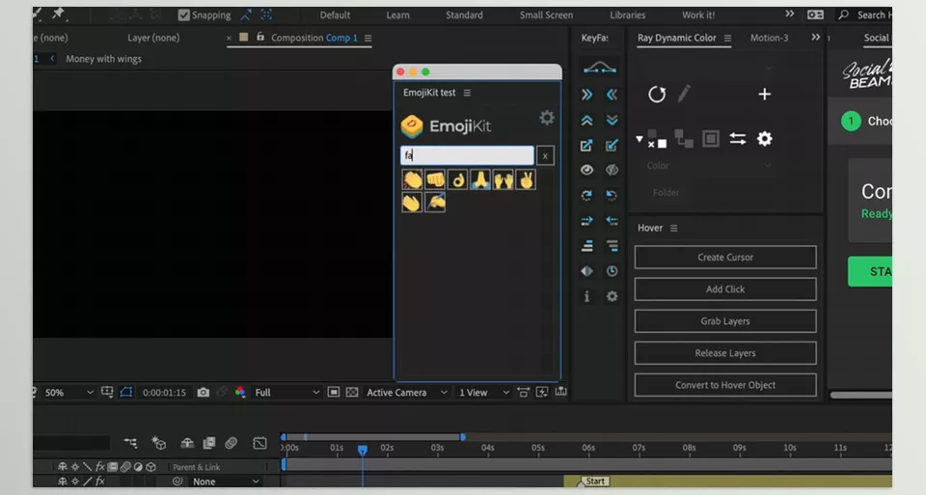Open the EmojiKit settings gear

547,118
